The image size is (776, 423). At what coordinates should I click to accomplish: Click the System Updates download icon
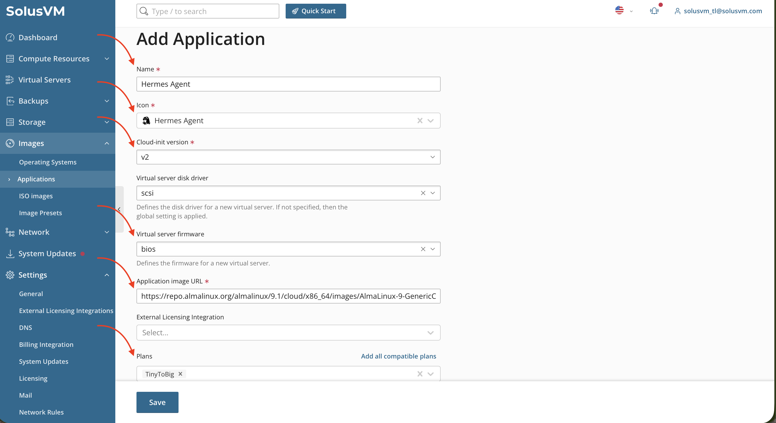click(10, 254)
